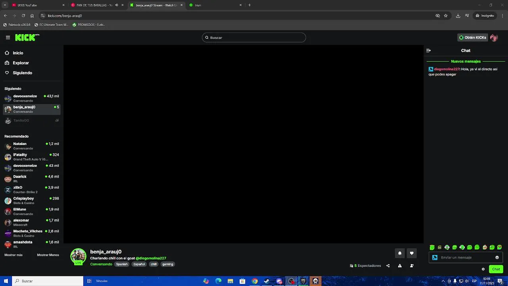Image resolution: width=508 pixels, height=286 pixels.
Task: Open recommended channel ElMune
Action: pos(32,211)
